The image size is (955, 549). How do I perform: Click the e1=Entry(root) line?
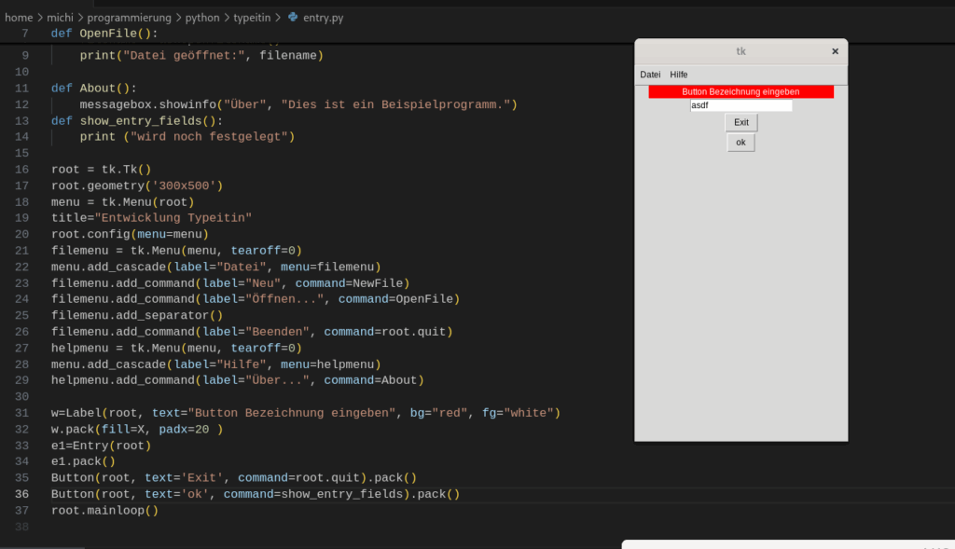pyautogui.click(x=101, y=446)
